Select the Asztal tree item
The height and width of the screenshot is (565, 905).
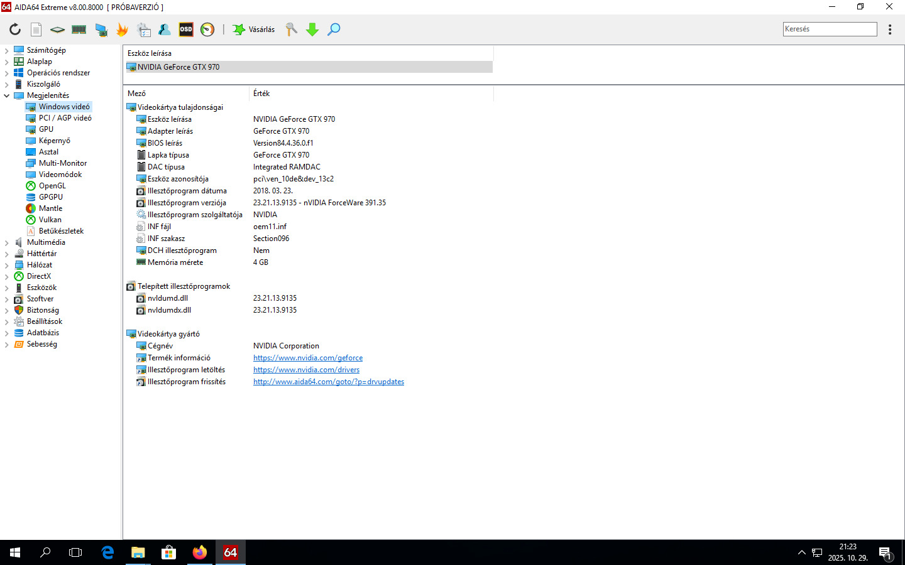[x=48, y=152]
